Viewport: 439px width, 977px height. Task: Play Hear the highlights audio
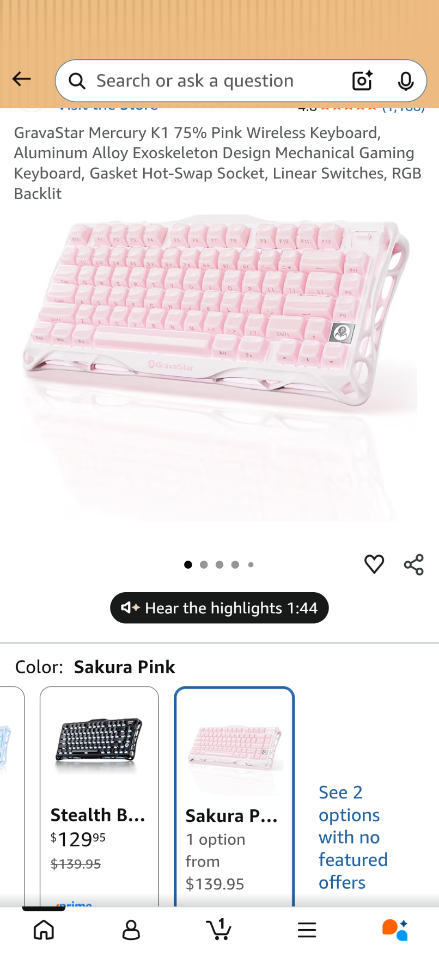pos(219,608)
